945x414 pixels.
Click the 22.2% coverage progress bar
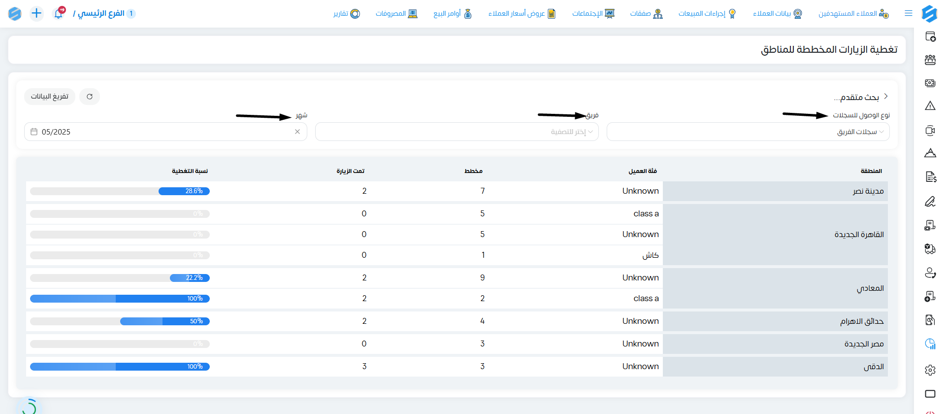[x=120, y=278]
